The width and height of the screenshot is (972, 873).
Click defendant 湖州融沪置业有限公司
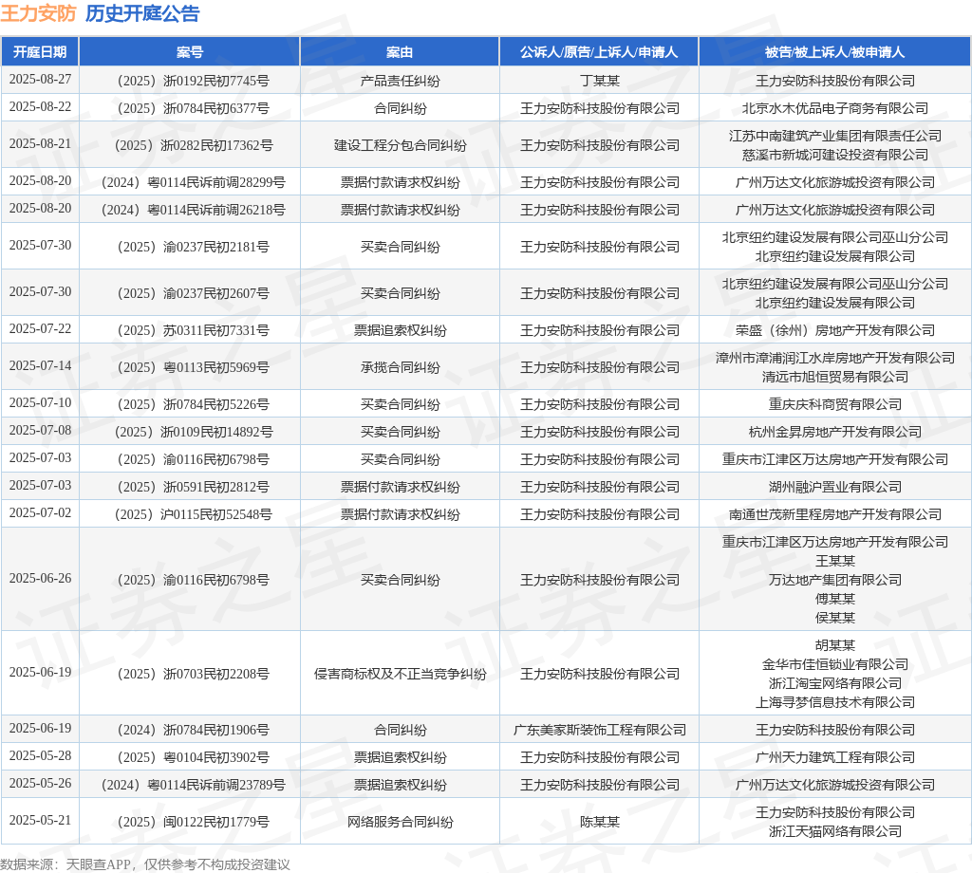coord(835,487)
